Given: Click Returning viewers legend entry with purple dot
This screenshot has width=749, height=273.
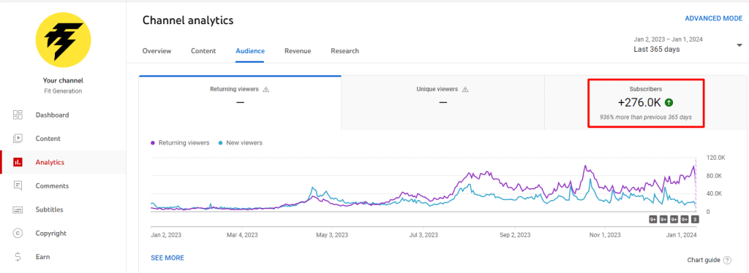Looking at the screenshot, I should pos(180,143).
